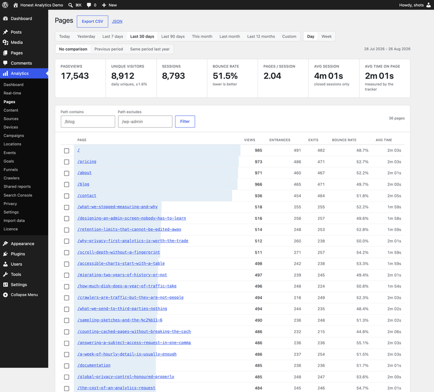Select the Last 7 days range

[113, 36]
